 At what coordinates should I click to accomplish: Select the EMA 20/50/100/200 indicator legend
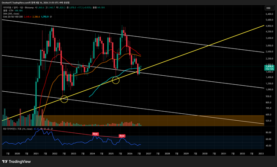tap(13, 17)
